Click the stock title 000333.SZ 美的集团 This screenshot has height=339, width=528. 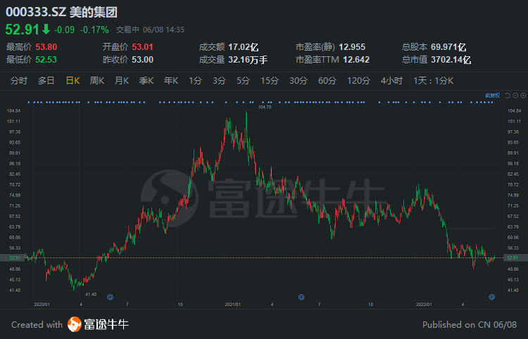click(x=62, y=12)
